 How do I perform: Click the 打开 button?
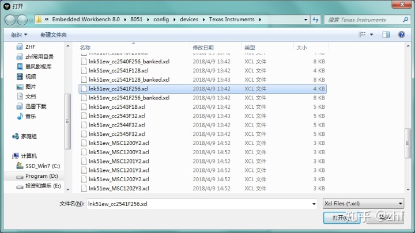pos(341,217)
